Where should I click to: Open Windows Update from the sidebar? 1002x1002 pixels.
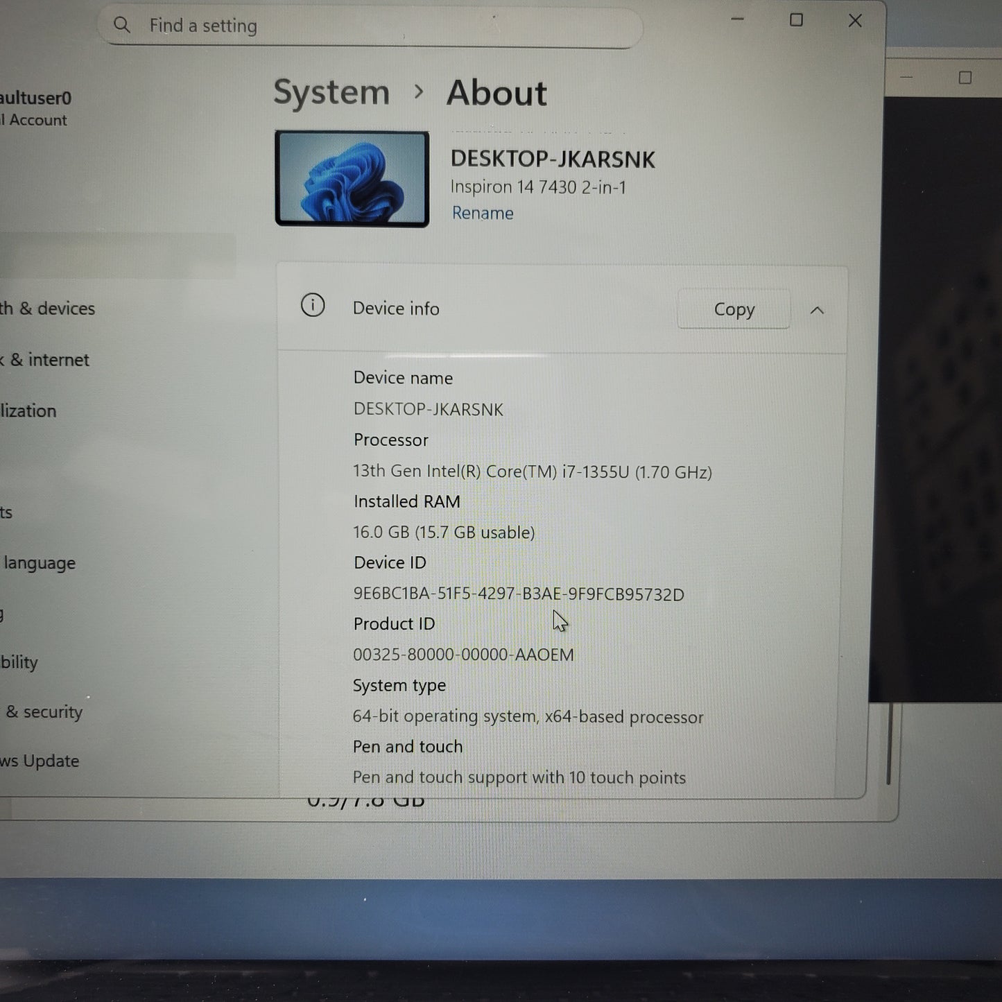tap(39, 761)
